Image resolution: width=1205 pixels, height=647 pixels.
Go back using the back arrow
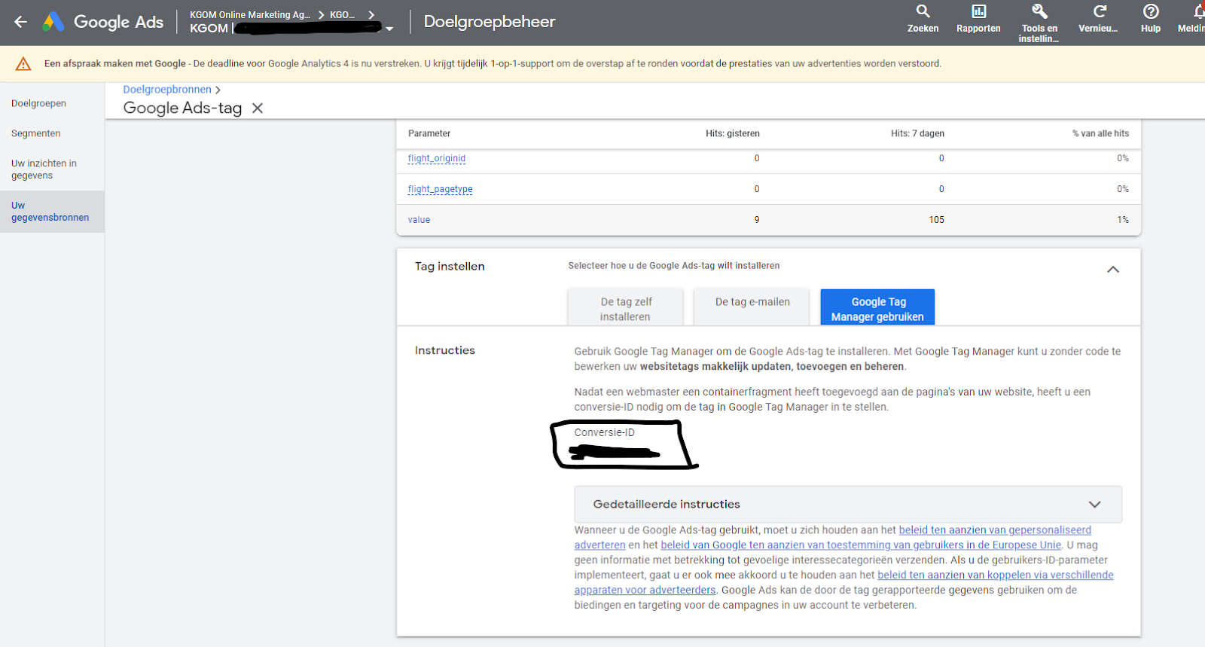tap(20, 22)
